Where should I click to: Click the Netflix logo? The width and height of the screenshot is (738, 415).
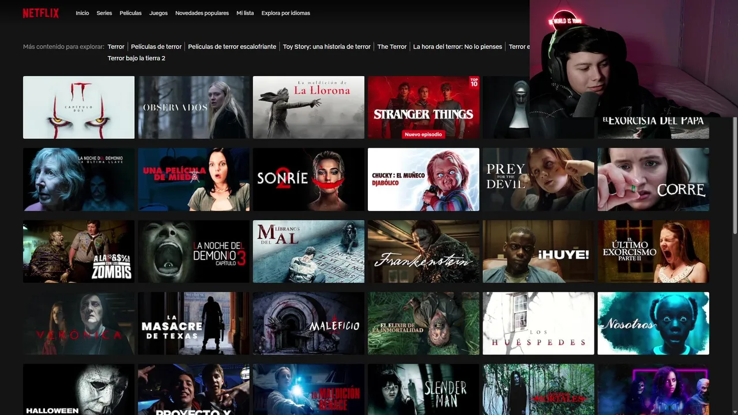pos(41,13)
